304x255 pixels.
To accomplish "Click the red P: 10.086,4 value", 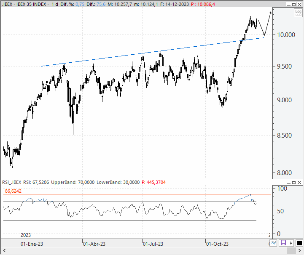I will click(x=203, y=4).
